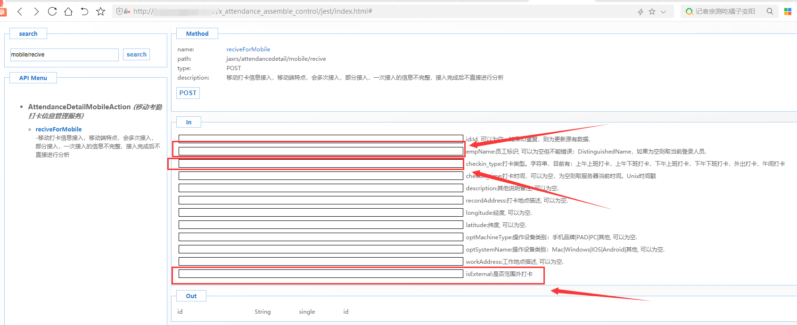Click the search button beside the input

click(137, 55)
